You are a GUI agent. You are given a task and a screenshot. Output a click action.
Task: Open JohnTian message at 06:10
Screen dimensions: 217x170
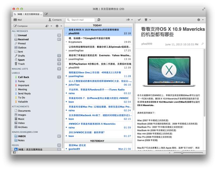(98, 83)
